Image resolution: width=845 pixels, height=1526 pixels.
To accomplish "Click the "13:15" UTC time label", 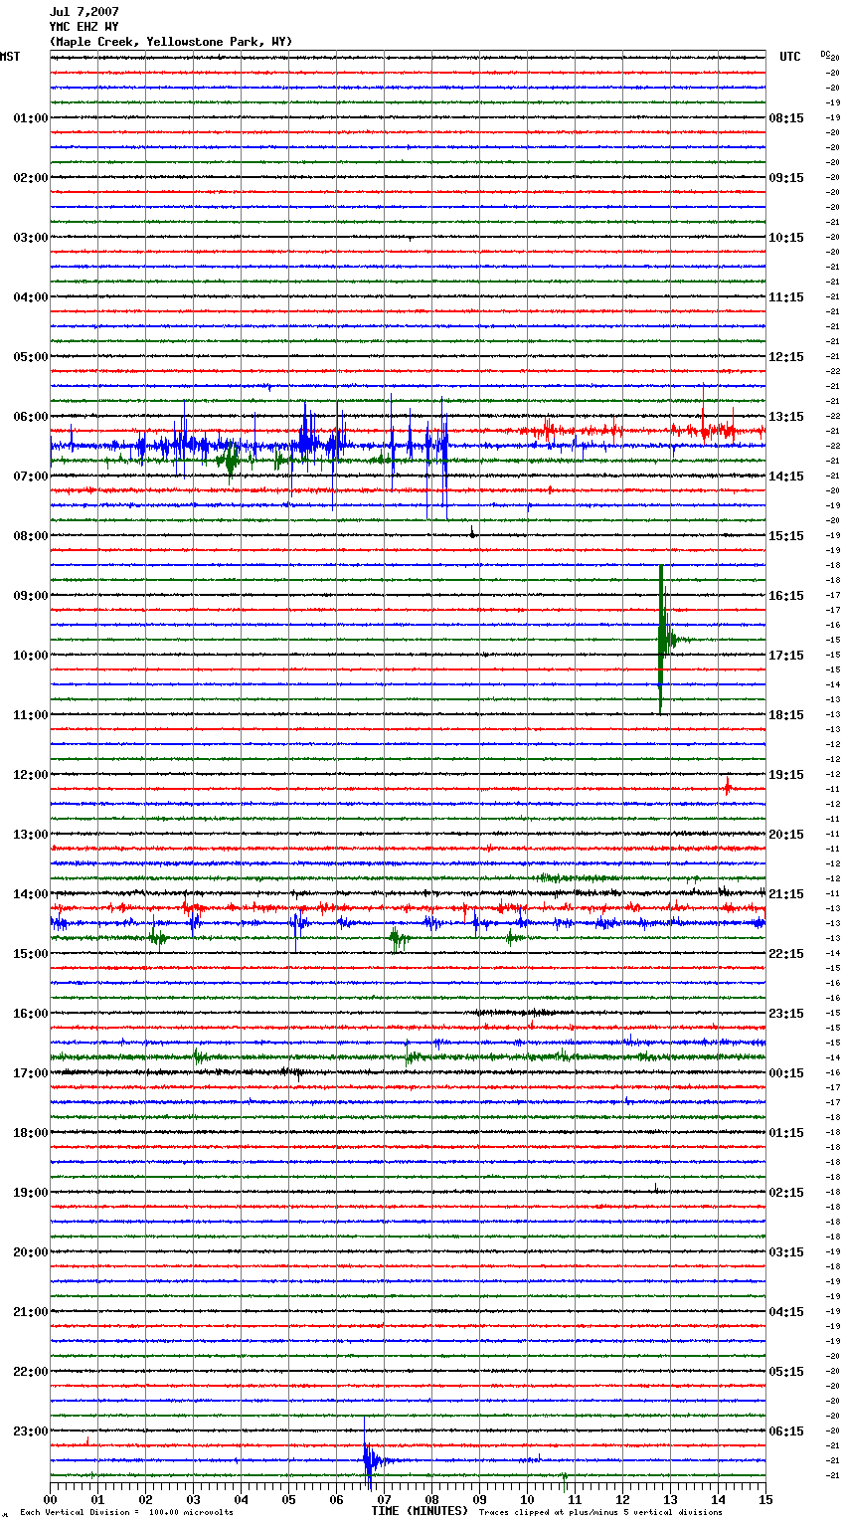I will 786,417.
